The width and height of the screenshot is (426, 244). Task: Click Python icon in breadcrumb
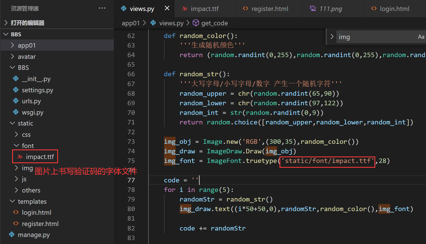coord(153,23)
